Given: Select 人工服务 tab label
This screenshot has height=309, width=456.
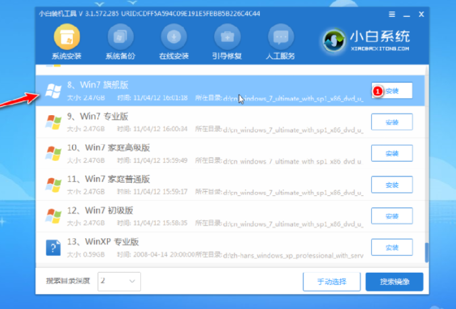Looking at the screenshot, I should pyautogui.click(x=281, y=56).
